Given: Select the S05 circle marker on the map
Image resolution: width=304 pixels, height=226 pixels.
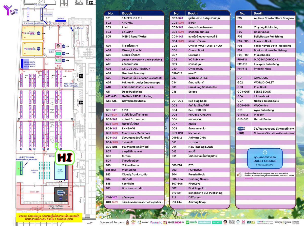Looking at the screenshot, I should click(x=64, y=60).
